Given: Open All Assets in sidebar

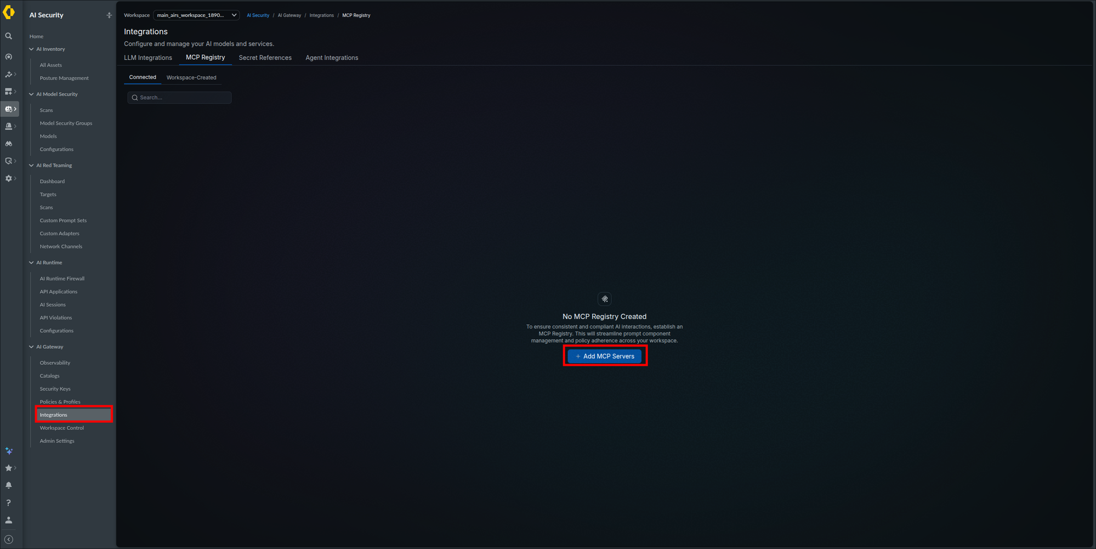Looking at the screenshot, I should point(51,65).
